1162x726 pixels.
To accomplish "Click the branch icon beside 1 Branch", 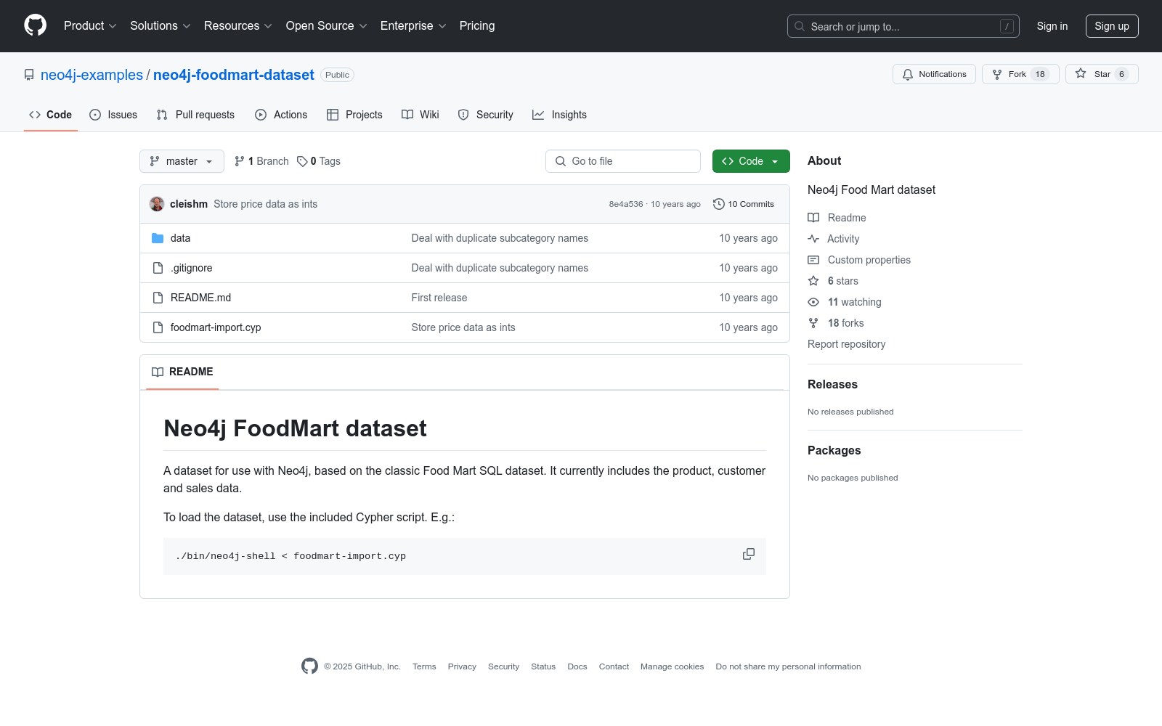I will pyautogui.click(x=240, y=161).
